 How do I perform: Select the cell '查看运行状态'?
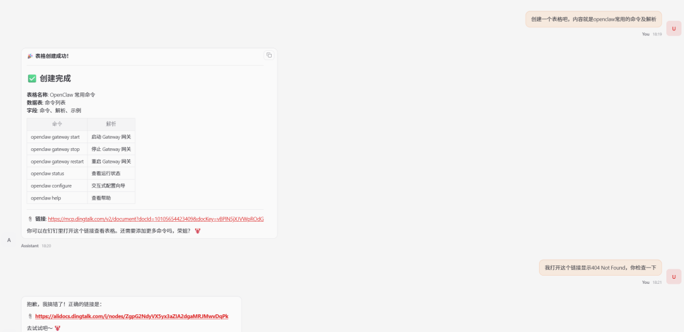111,174
